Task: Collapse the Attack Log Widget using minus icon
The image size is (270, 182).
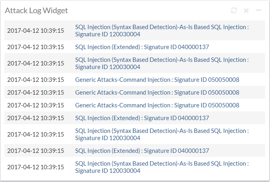Action: [x=258, y=10]
